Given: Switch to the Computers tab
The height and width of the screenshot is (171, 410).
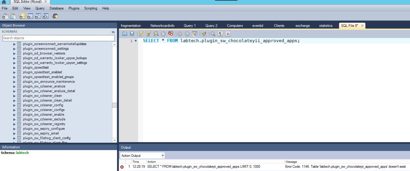Looking at the screenshot, I should 235,26.
